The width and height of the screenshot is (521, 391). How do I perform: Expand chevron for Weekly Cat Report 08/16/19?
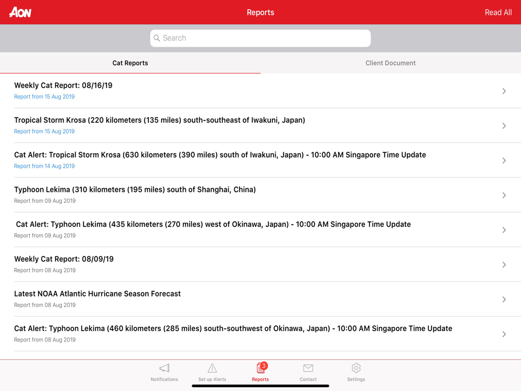504,91
